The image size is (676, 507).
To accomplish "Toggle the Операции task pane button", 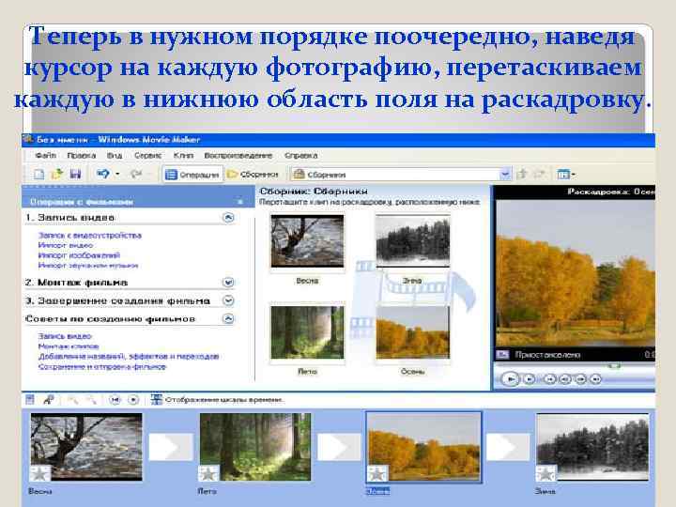I will pos(192,175).
